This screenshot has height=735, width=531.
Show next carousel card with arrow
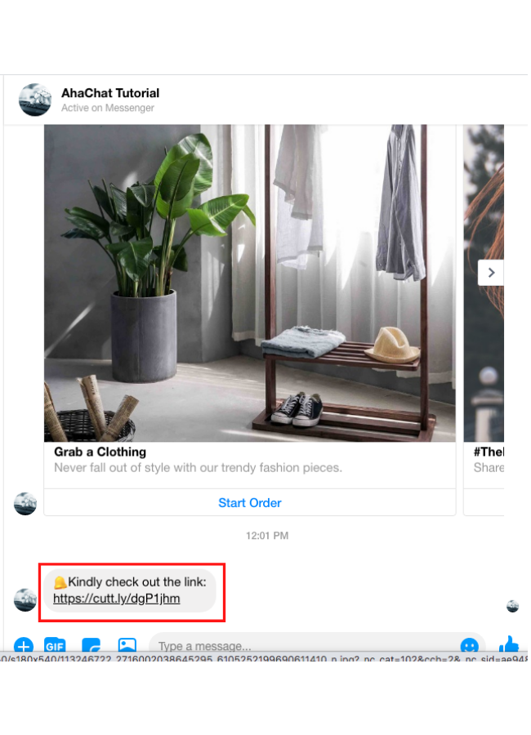(x=491, y=272)
